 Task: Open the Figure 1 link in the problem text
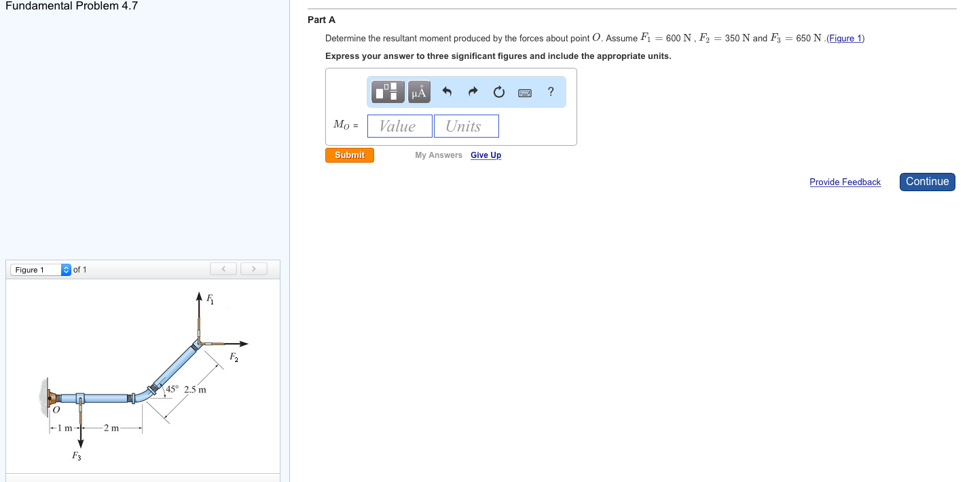845,38
